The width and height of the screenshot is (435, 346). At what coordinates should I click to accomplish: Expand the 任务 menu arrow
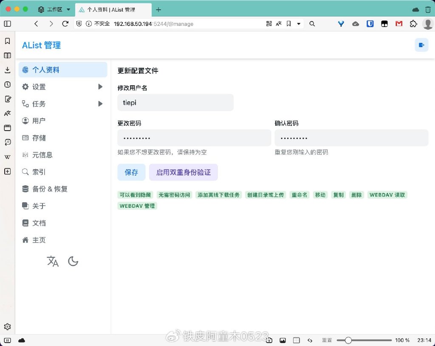100,104
